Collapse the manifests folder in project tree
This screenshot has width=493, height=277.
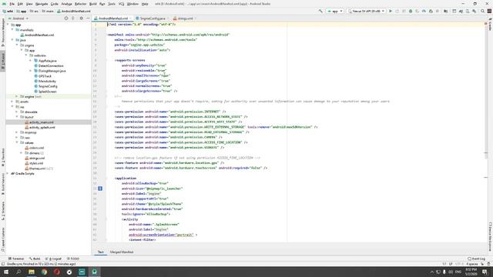coord(12,30)
